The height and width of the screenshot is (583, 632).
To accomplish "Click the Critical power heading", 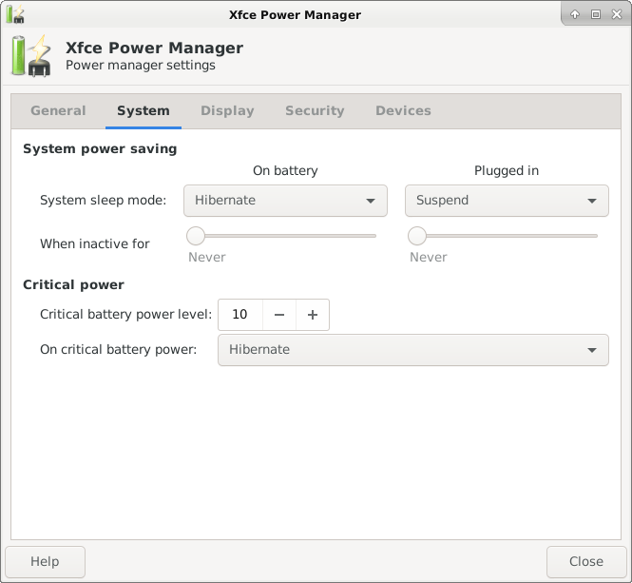I will point(73,285).
